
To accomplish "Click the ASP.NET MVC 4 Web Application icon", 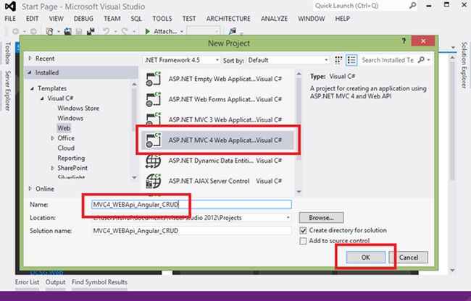I will point(154,140).
